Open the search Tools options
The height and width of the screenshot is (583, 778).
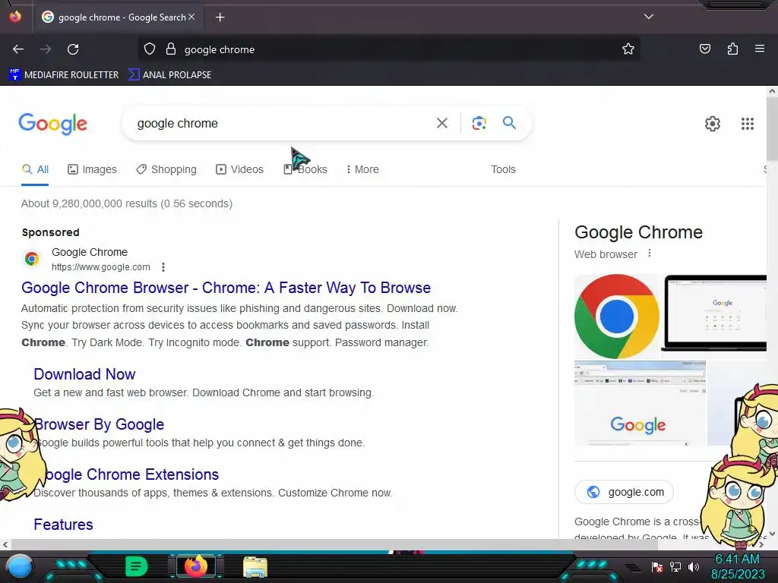[503, 169]
